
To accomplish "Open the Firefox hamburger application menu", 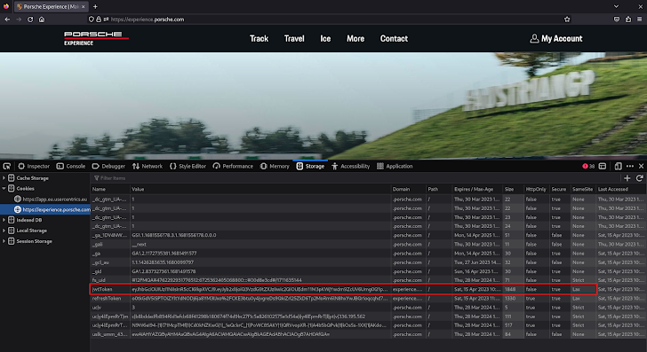I will pyautogui.click(x=640, y=20).
